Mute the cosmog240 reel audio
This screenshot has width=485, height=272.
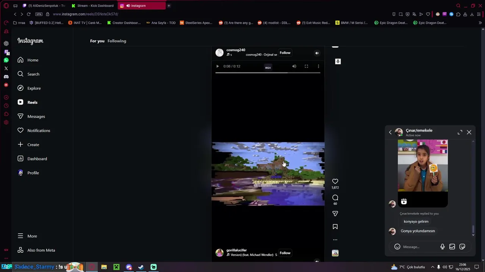[317, 53]
